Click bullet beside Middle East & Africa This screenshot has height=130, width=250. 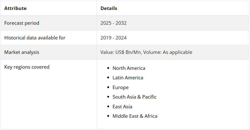point(108,116)
